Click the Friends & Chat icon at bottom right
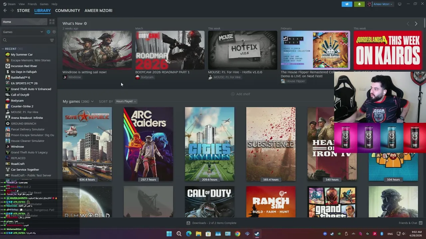426x239 pixels. pyautogui.click(x=420, y=223)
